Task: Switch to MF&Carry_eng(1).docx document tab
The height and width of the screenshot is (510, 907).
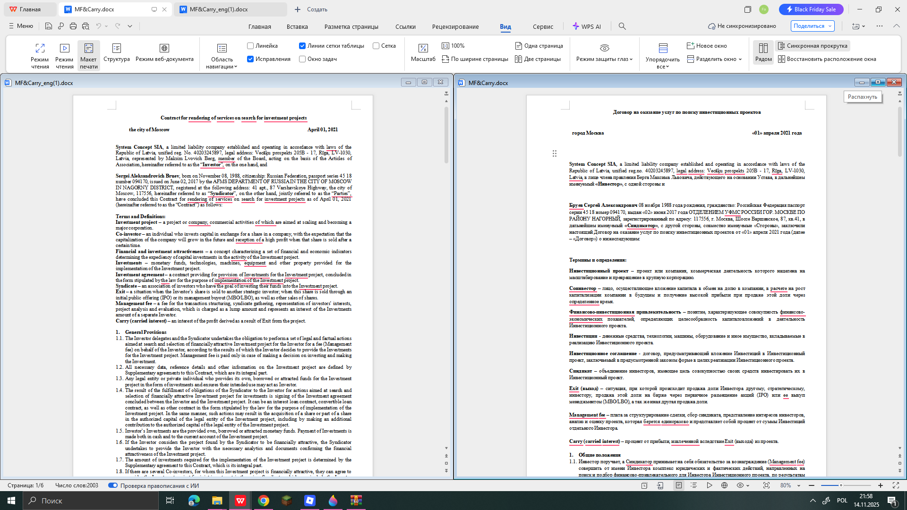Action: (231, 9)
